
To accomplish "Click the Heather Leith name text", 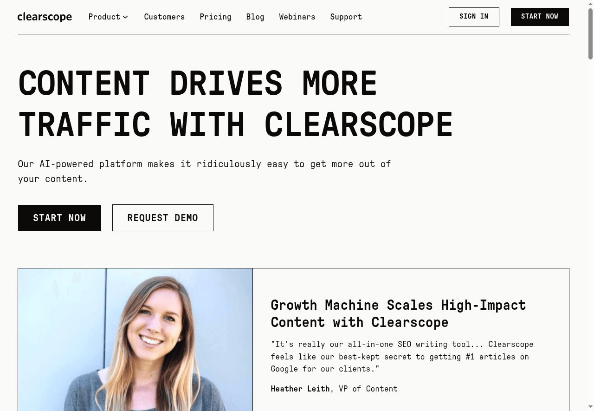I will 300,389.
